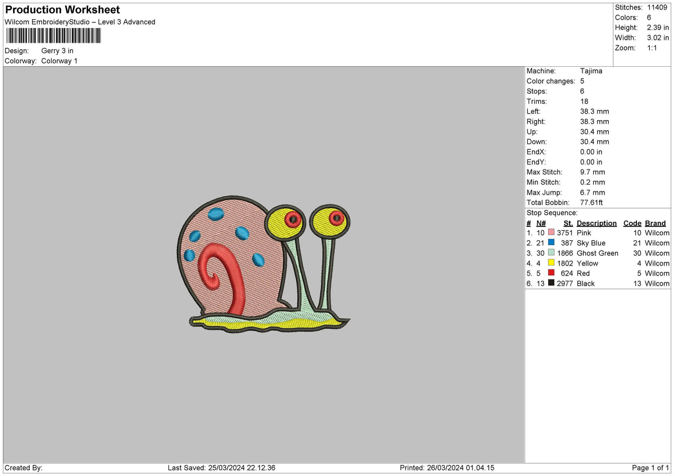Click the 'Page 1 of 1' footer text
674x476 pixels.
pos(650,468)
